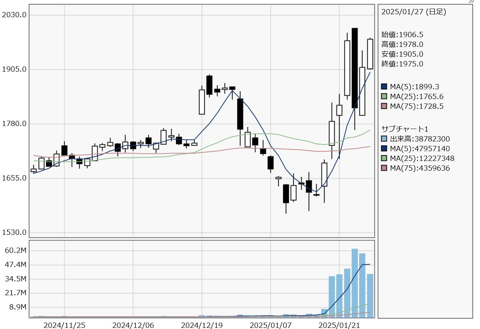This screenshot has width=480, height=329.
Task: Click the 始値:1906.5 opening price text
Action: (402, 35)
